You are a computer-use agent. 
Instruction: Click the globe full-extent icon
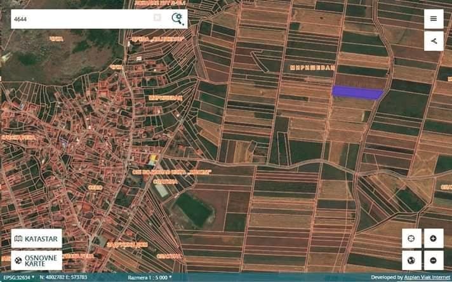pyautogui.click(x=411, y=260)
